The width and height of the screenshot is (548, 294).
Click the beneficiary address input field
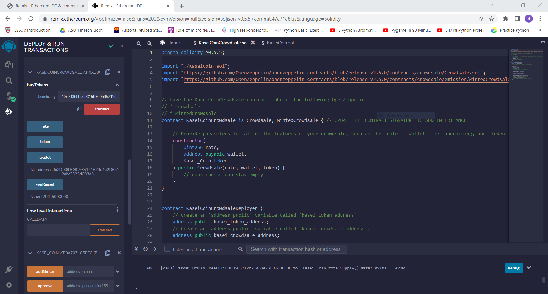(89, 96)
